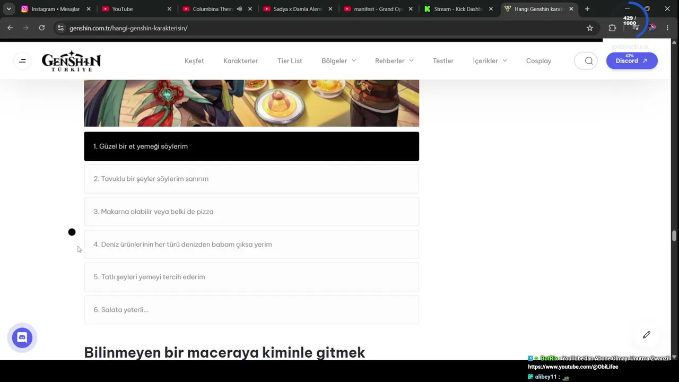Open the Chrome three-dot menu
The height and width of the screenshot is (382, 679).
coord(667,28)
